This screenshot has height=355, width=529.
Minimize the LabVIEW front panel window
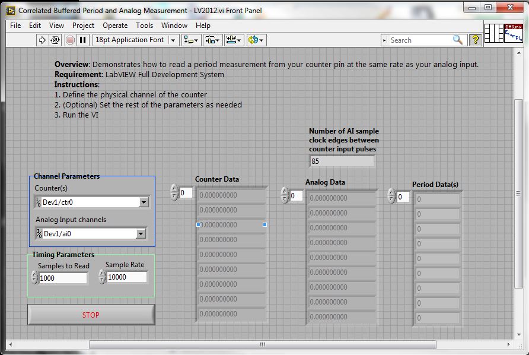point(472,8)
